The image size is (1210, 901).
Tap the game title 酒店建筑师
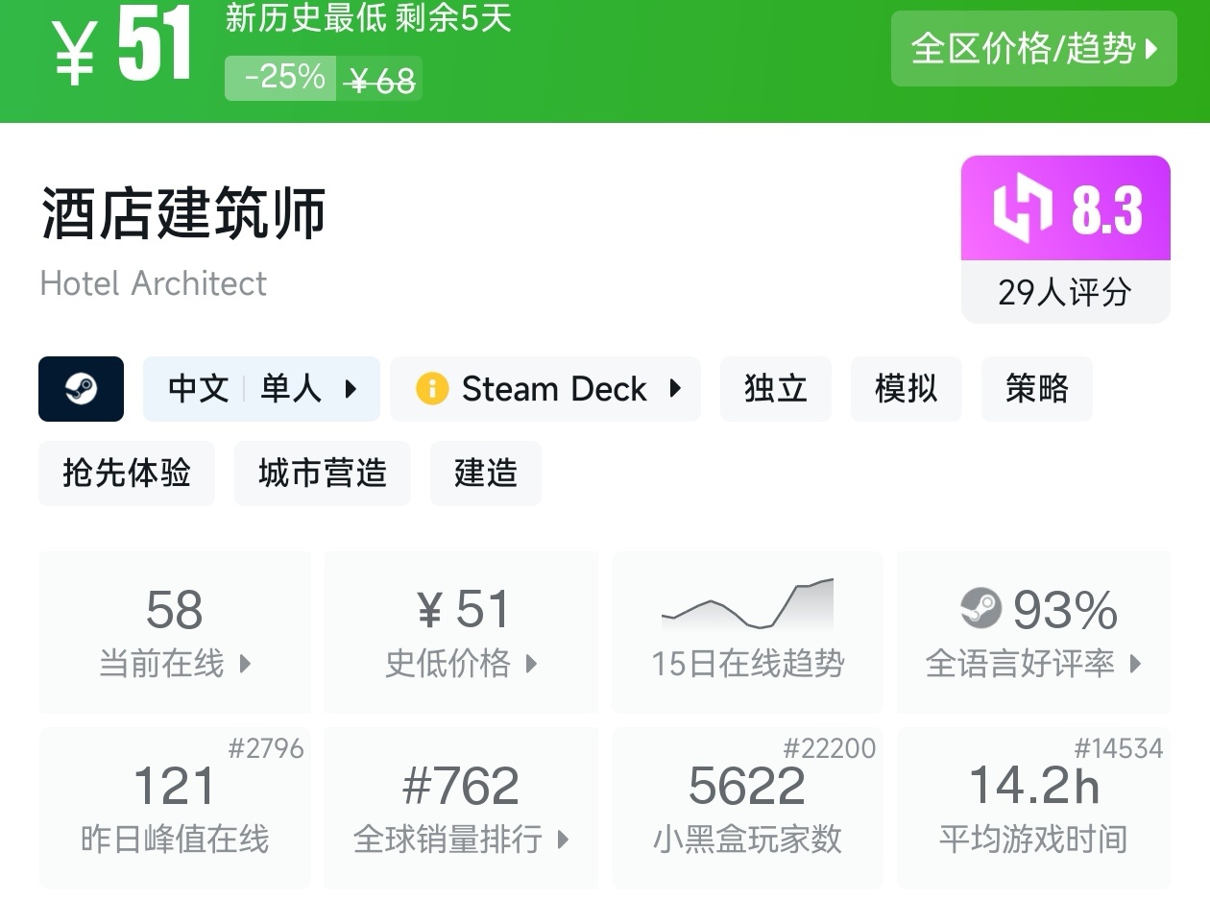(x=183, y=213)
